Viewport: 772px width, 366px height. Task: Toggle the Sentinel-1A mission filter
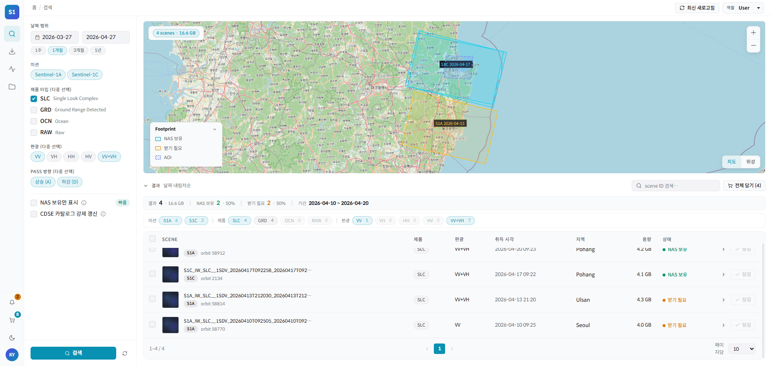(x=48, y=75)
